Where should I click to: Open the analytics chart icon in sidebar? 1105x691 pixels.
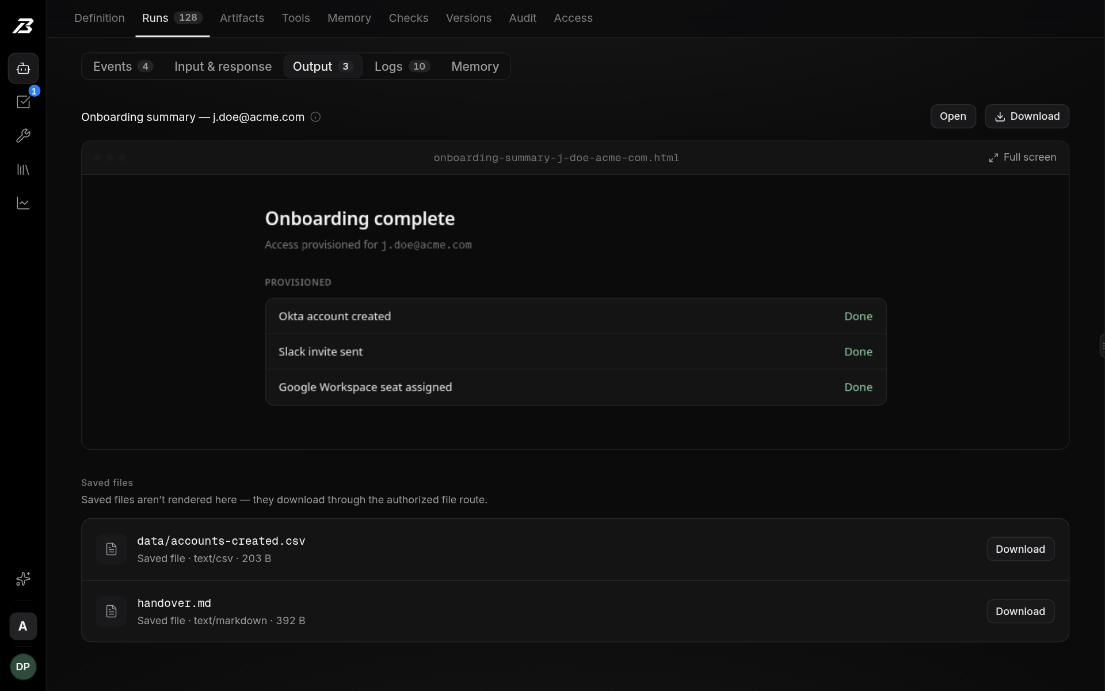pos(23,203)
